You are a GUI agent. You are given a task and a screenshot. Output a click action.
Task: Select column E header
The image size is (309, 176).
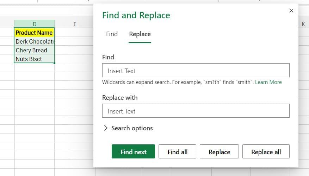(75, 24)
